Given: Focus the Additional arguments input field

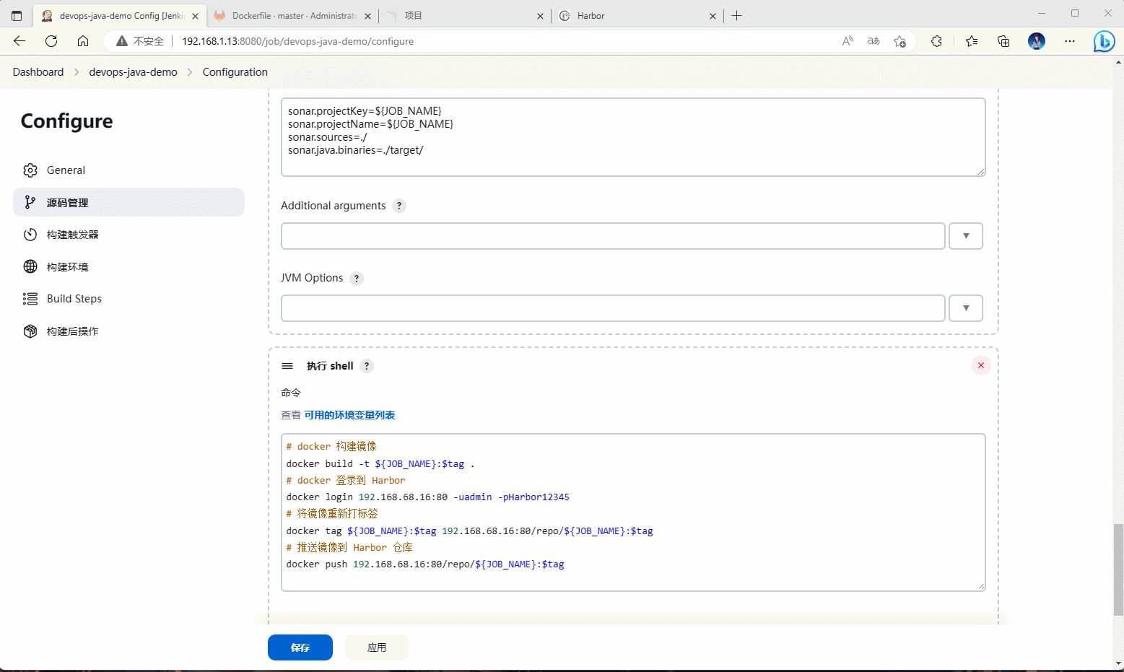Looking at the screenshot, I should point(613,236).
